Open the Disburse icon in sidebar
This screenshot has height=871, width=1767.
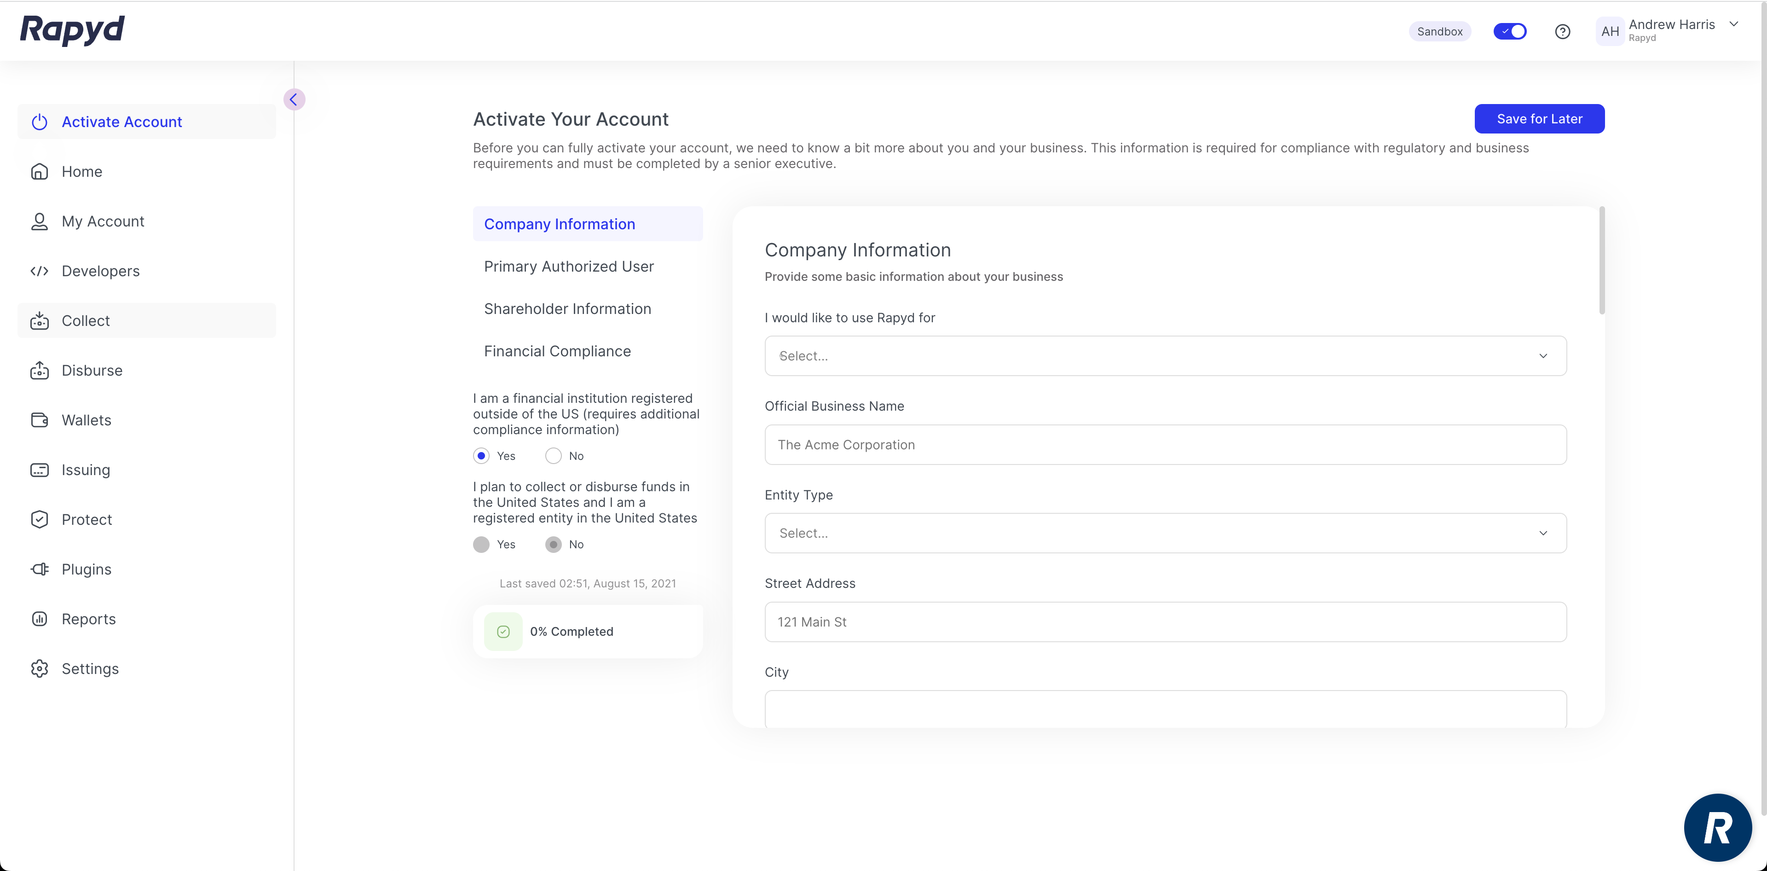click(39, 371)
